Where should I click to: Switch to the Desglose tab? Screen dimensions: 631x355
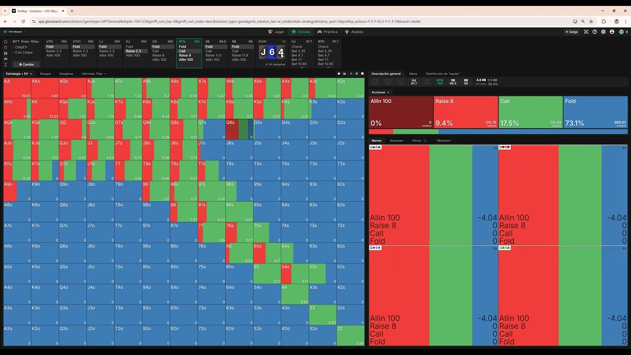click(x=66, y=73)
